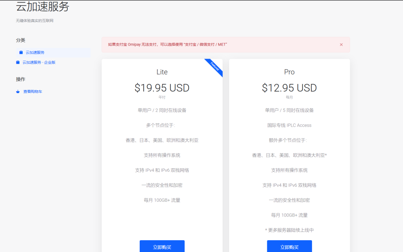
Task: Click the $19.95 USD price
Action: [162, 88]
